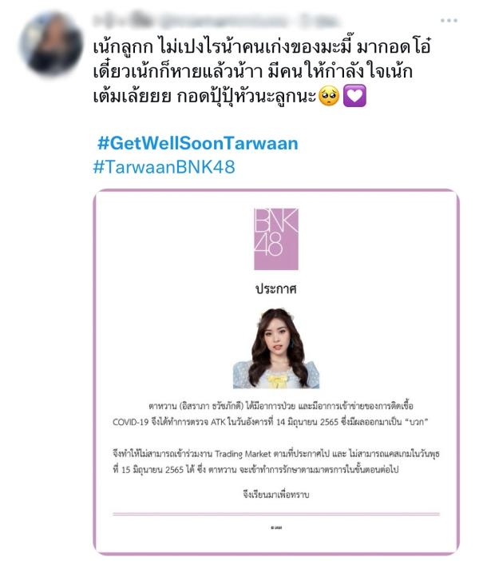Click the ประกาศ heading text
The height and width of the screenshot is (561, 479).
click(276, 288)
